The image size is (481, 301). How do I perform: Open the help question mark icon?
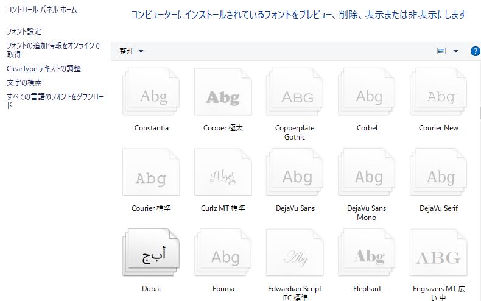[x=475, y=51]
